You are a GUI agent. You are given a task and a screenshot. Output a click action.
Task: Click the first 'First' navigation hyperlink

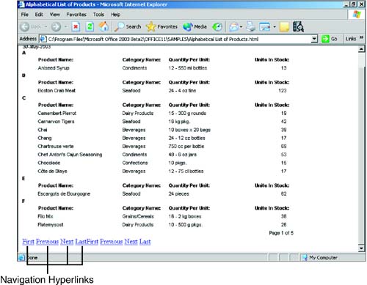[29, 242]
